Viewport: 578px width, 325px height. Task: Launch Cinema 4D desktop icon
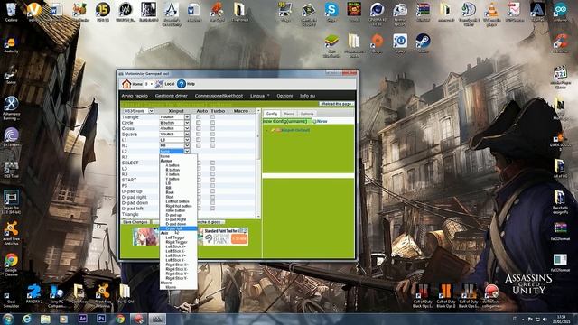coord(377,14)
